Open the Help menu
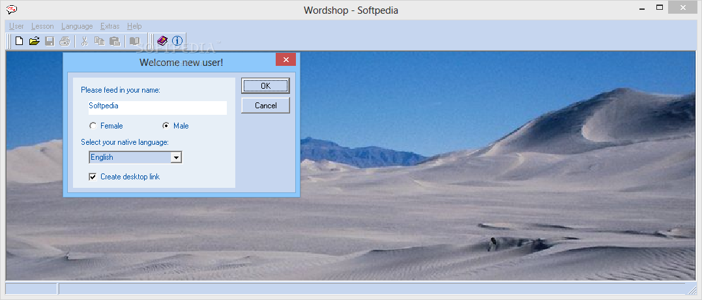 [x=134, y=26]
